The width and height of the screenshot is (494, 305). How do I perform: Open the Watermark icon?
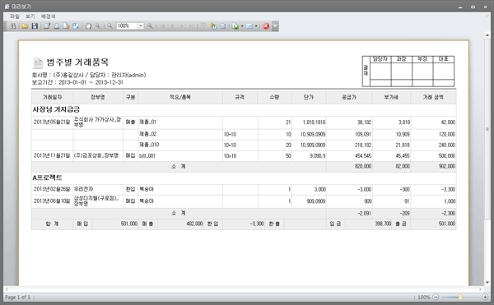(223, 26)
